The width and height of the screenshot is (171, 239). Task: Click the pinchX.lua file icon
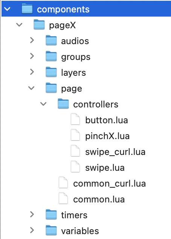point(75,135)
